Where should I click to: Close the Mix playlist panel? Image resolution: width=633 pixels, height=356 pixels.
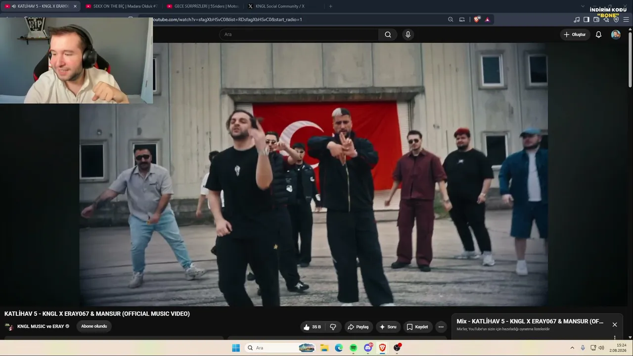click(x=615, y=324)
